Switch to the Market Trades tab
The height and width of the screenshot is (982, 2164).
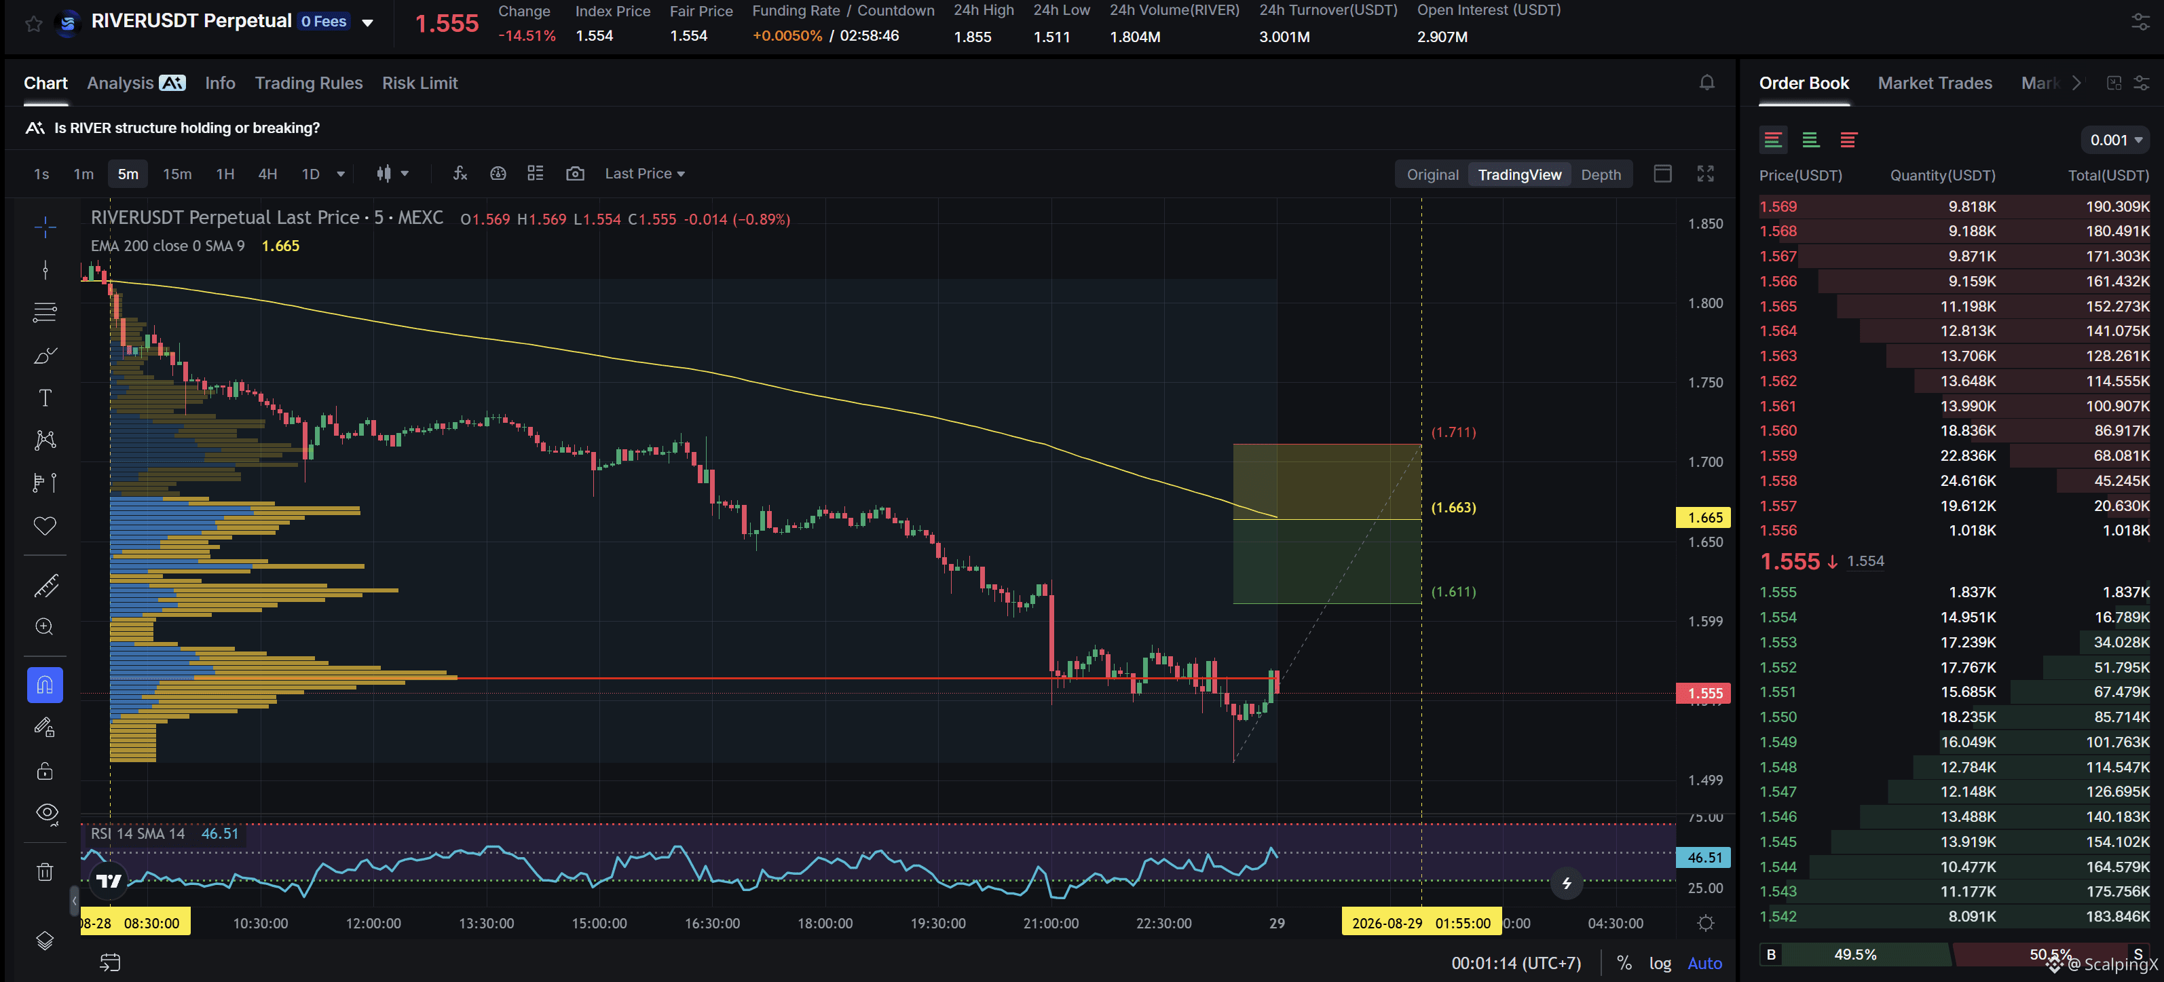pyautogui.click(x=1935, y=83)
